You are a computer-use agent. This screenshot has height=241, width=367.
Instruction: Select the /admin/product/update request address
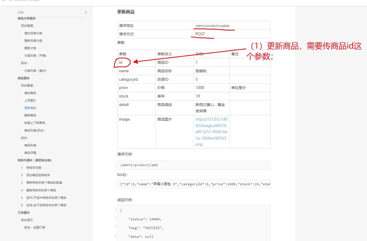pos(212,26)
